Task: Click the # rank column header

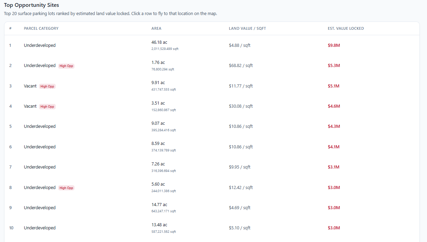Action: click(x=10, y=28)
